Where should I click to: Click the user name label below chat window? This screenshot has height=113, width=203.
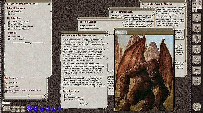[x=6, y=103]
